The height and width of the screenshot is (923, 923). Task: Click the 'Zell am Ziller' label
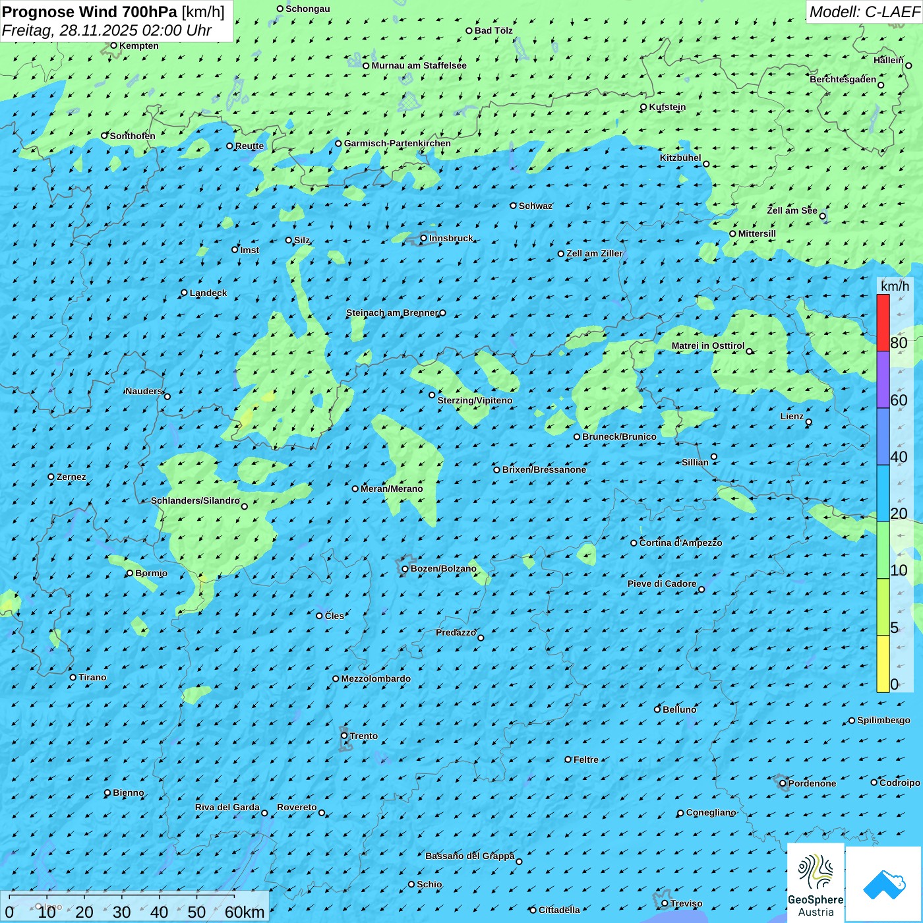coord(595,253)
